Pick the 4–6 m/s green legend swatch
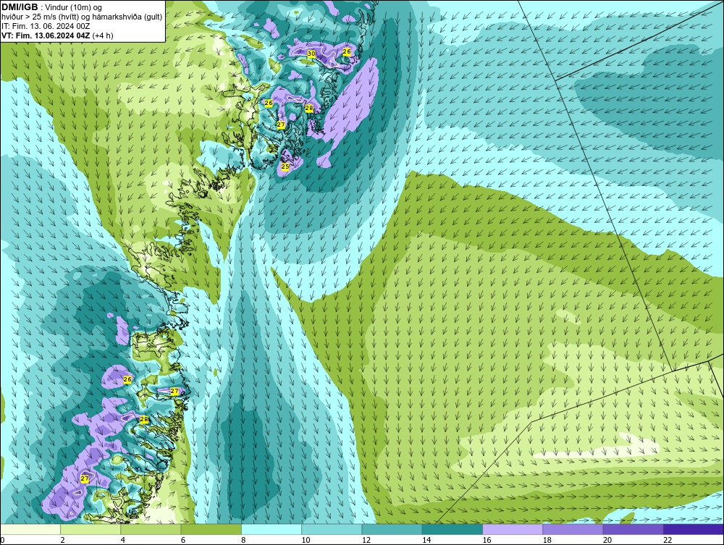Viewport: 724px width, 545px height. [151, 529]
